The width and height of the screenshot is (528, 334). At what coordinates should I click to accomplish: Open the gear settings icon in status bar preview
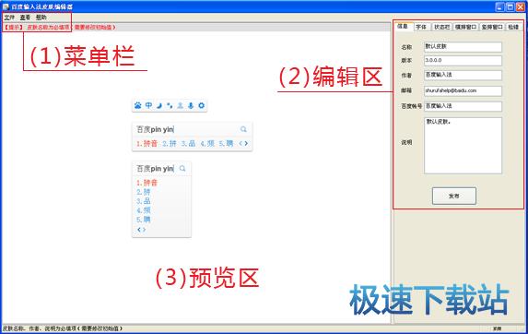coord(202,105)
